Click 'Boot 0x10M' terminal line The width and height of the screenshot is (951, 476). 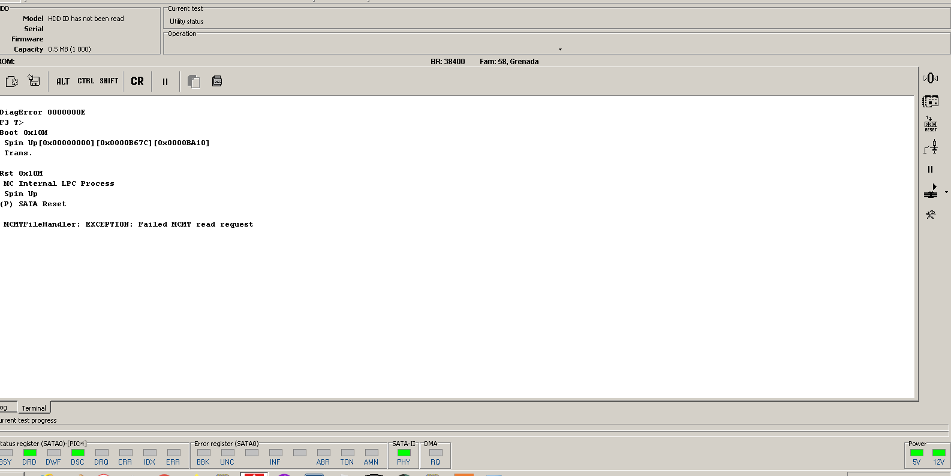click(x=23, y=132)
